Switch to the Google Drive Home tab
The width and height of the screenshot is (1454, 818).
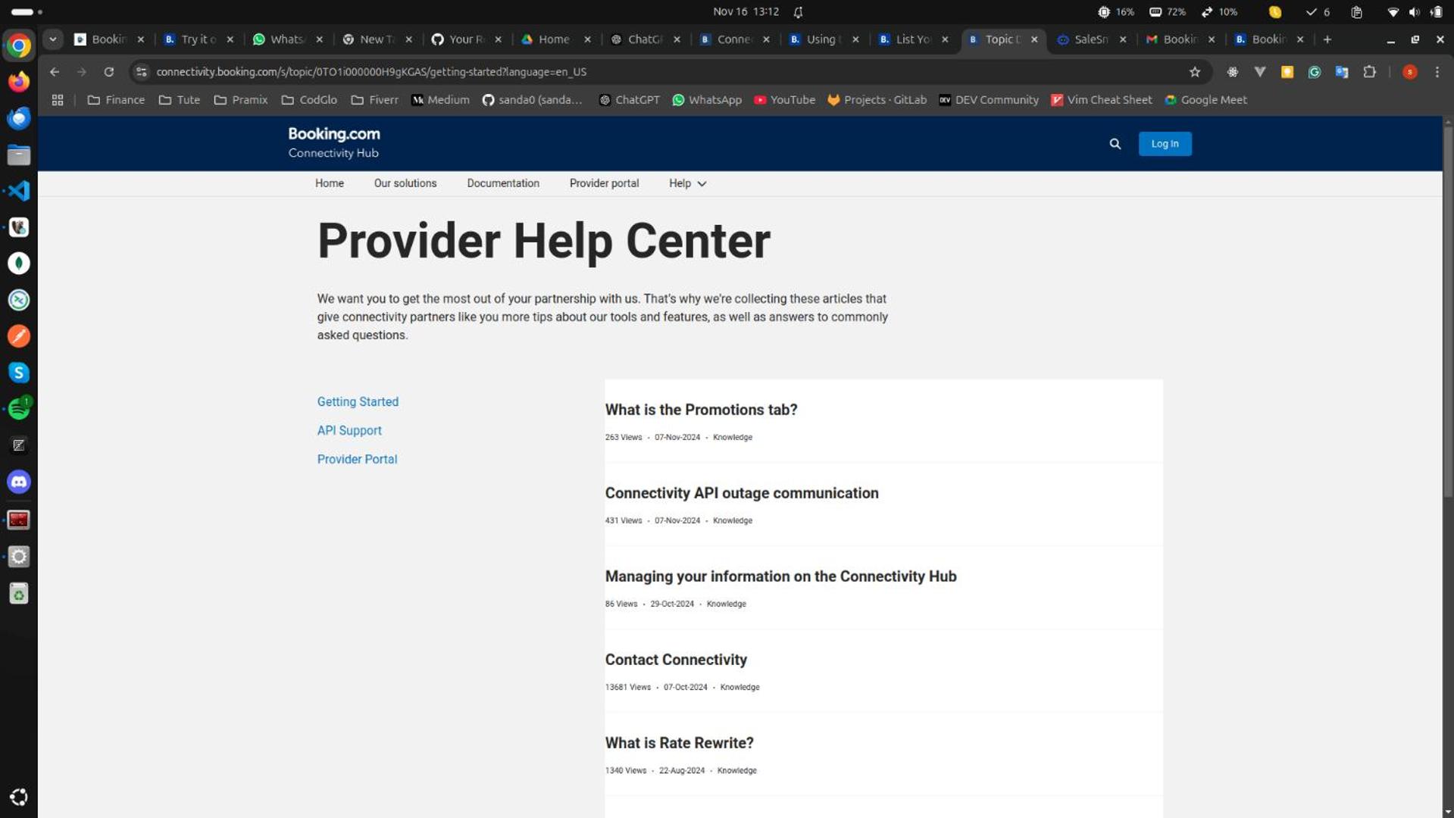555,39
